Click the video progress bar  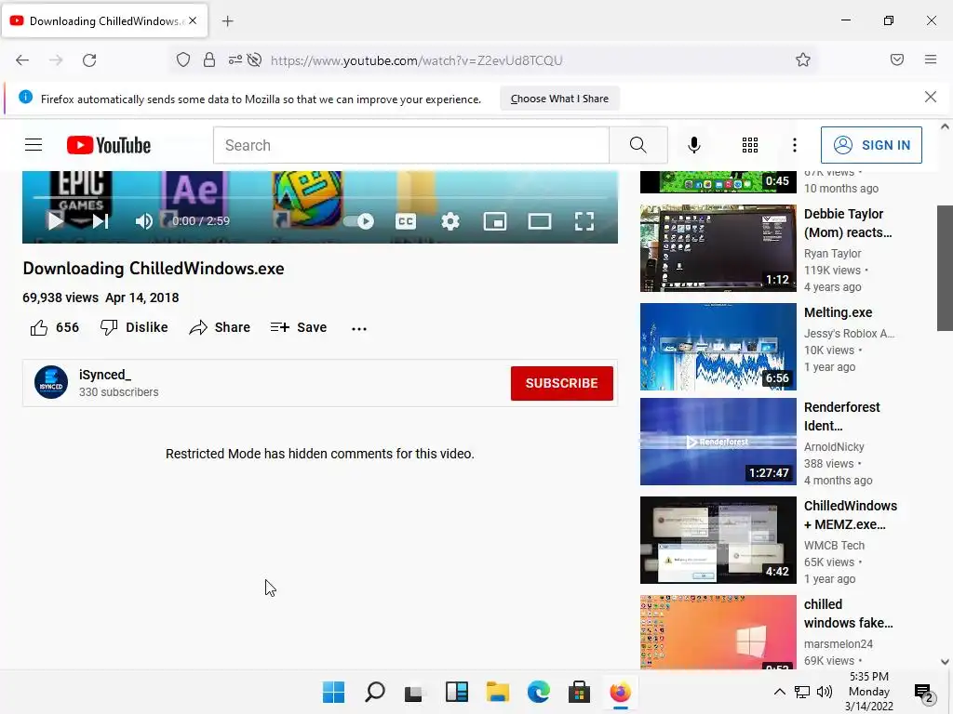click(320, 197)
